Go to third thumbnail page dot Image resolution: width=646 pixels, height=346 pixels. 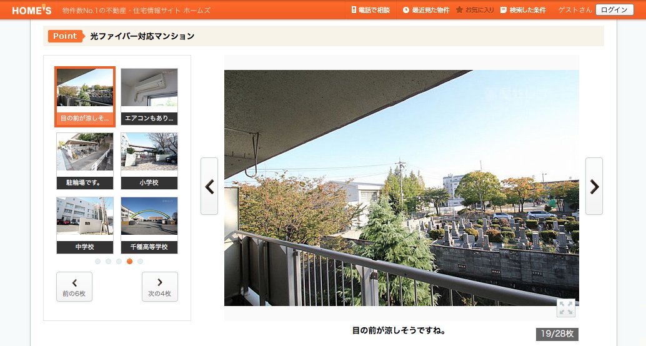(119, 261)
